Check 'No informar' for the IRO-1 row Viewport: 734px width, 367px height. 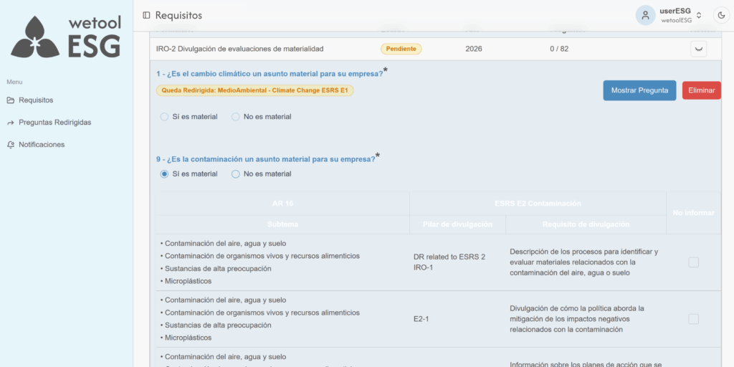[693, 262]
